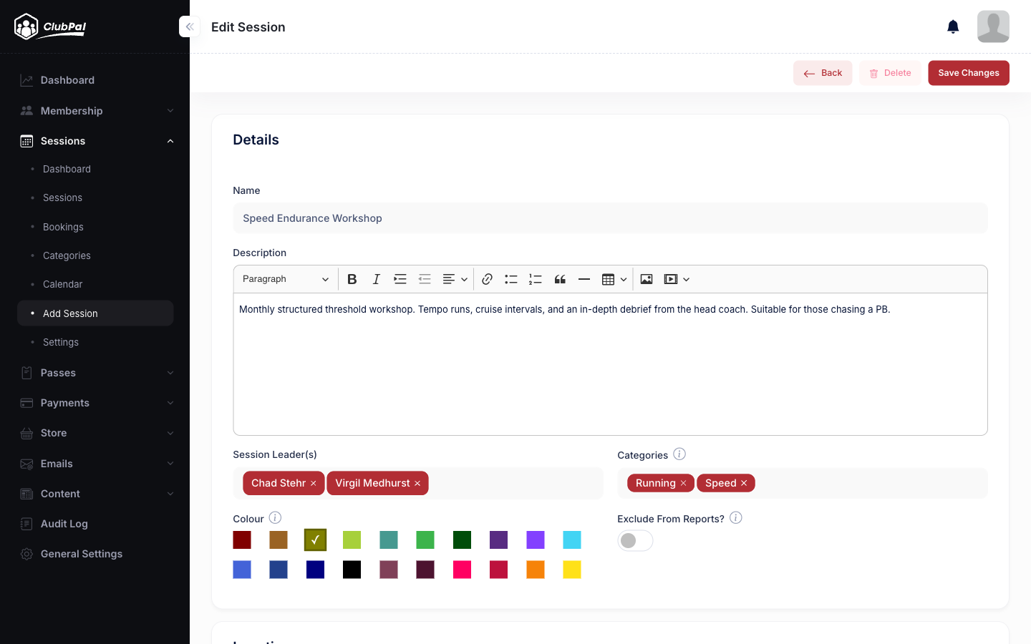1031x644 pixels.
Task: Insert a link in the description editor
Action: [x=487, y=279]
